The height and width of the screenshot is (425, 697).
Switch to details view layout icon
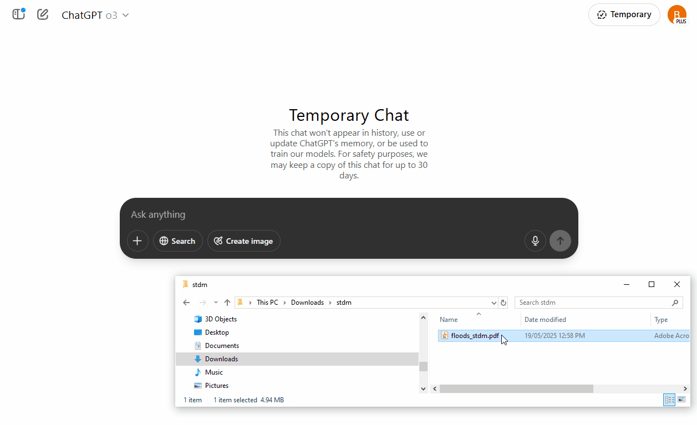click(x=669, y=400)
